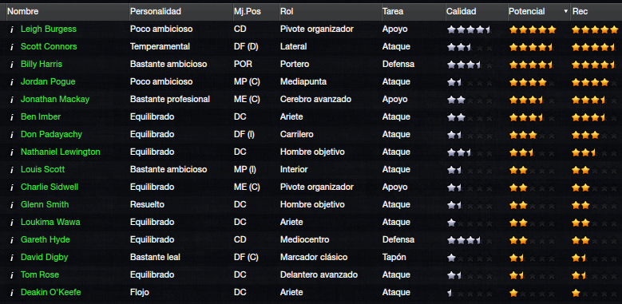Open info icon for Deakin O'Keefe

(12, 293)
